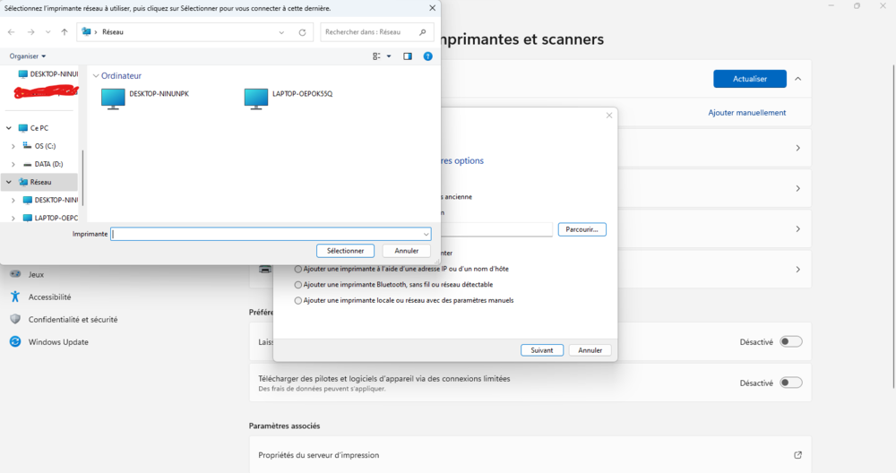Open the LAPTOP-OEPOK55Q computer icon
The image size is (896, 473).
256,98
